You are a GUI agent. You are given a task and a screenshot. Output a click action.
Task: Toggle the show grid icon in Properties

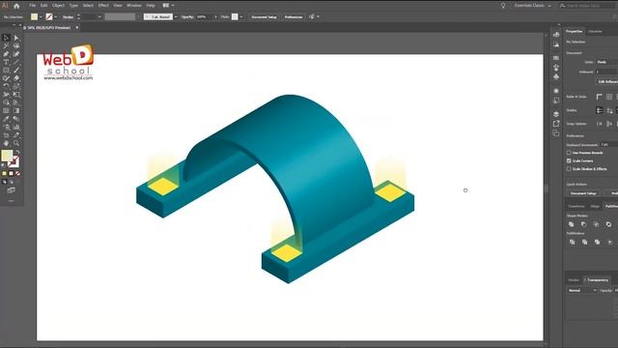[609, 97]
